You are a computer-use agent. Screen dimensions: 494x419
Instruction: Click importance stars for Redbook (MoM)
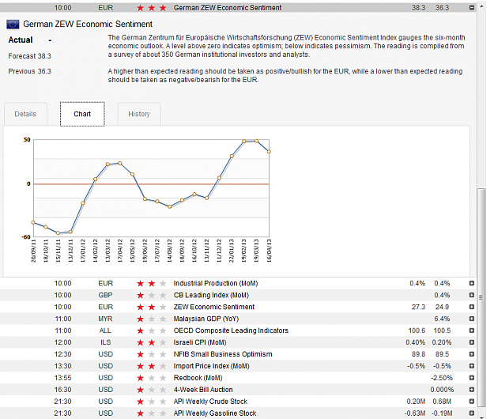(x=152, y=378)
